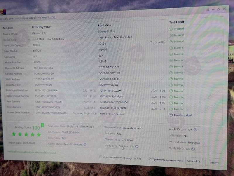Click the Normal check icon for Model Number
The width and height of the screenshot is (234, 176).
click(x=171, y=60)
